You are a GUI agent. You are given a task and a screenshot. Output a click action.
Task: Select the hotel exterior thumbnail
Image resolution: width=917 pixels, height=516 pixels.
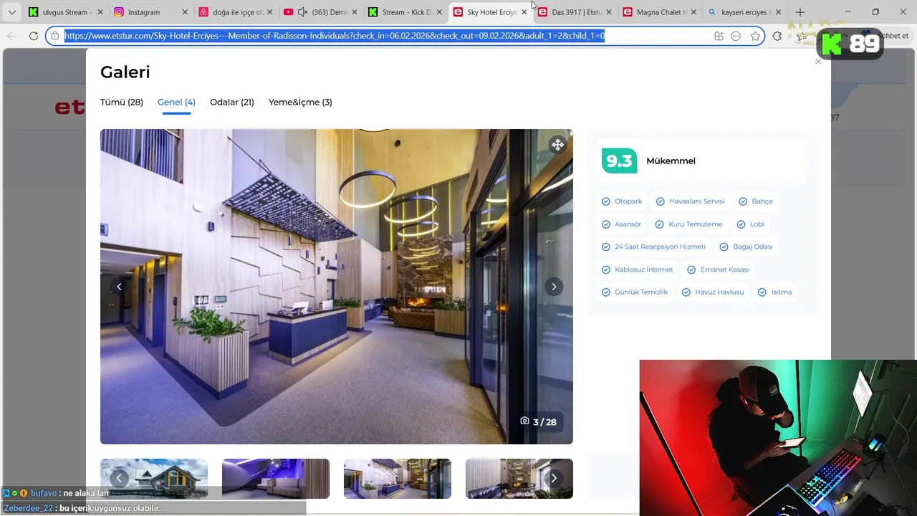point(154,479)
